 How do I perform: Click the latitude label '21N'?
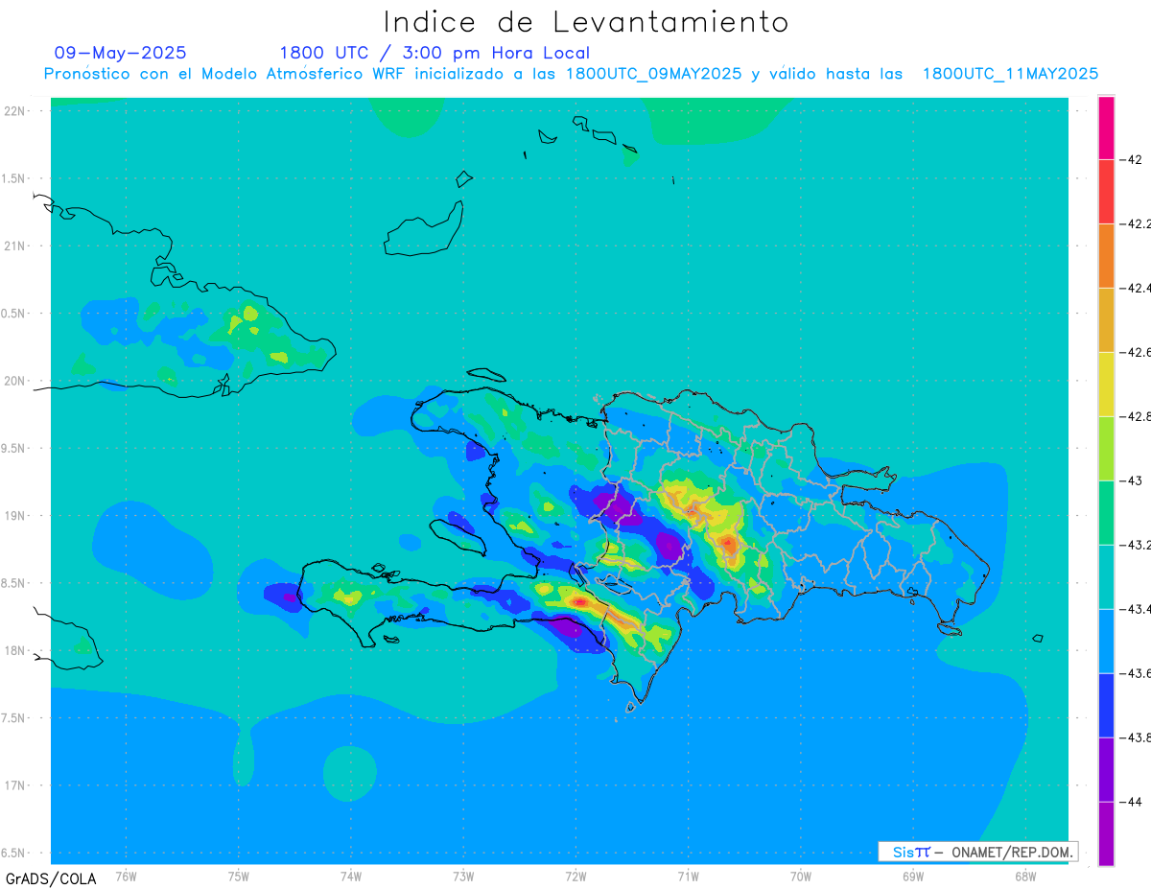point(16,246)
